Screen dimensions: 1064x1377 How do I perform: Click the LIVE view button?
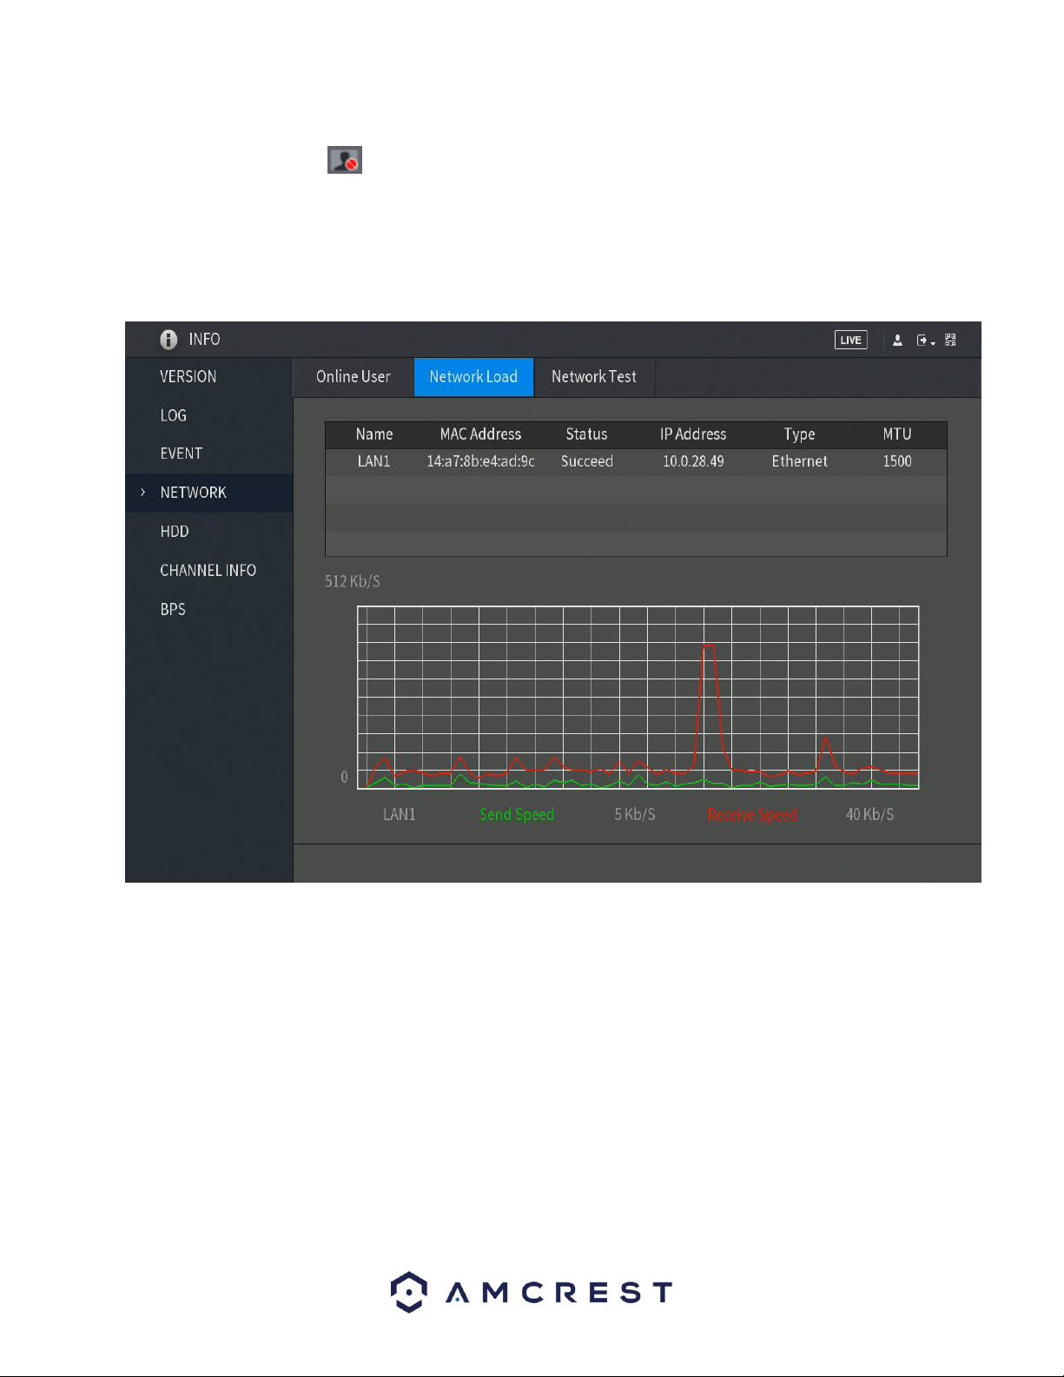point(850,340)
